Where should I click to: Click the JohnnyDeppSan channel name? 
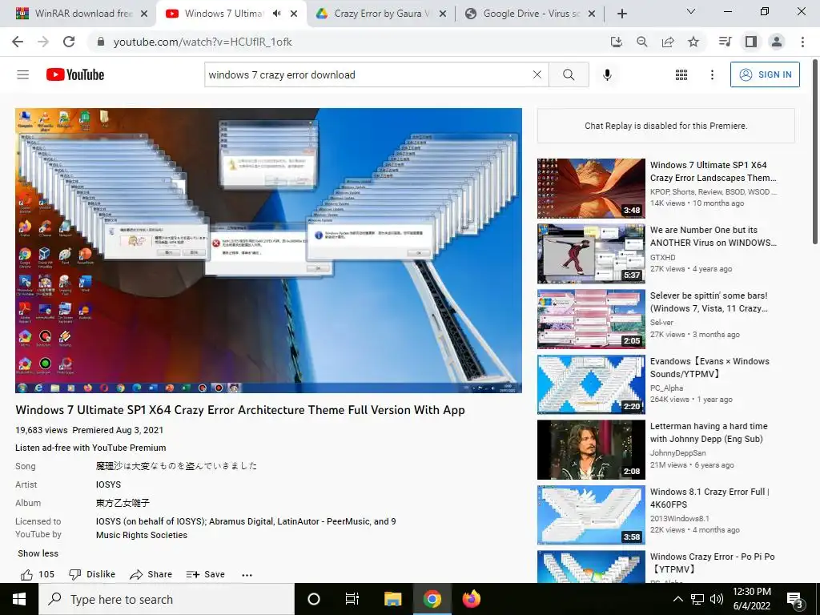coord(677,453)
